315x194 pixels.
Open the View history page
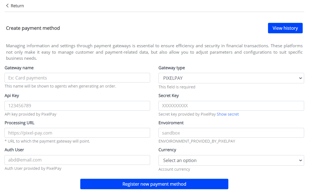[x=285, y=28]
